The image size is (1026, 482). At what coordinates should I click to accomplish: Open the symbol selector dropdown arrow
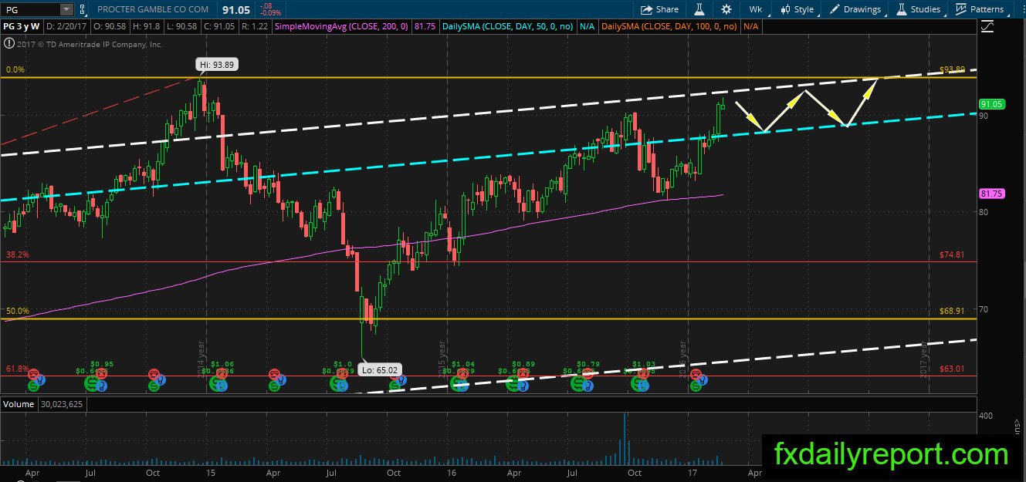coord(66,9)
